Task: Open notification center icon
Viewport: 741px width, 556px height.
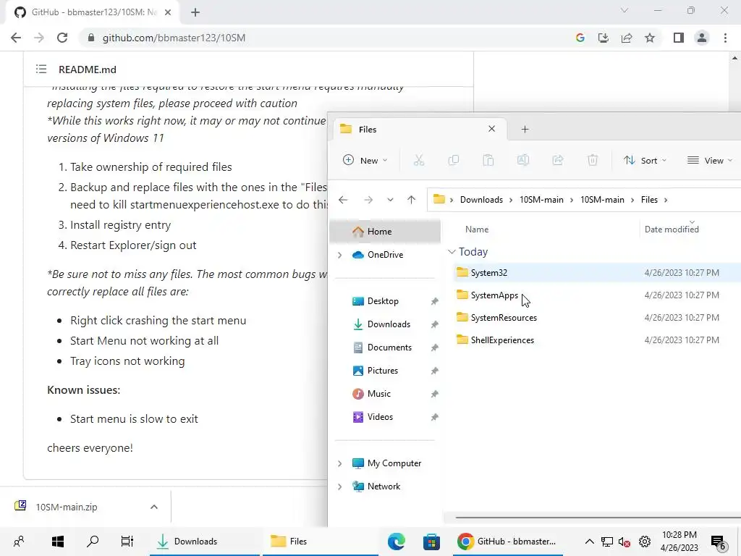Action: click(719, 542)
